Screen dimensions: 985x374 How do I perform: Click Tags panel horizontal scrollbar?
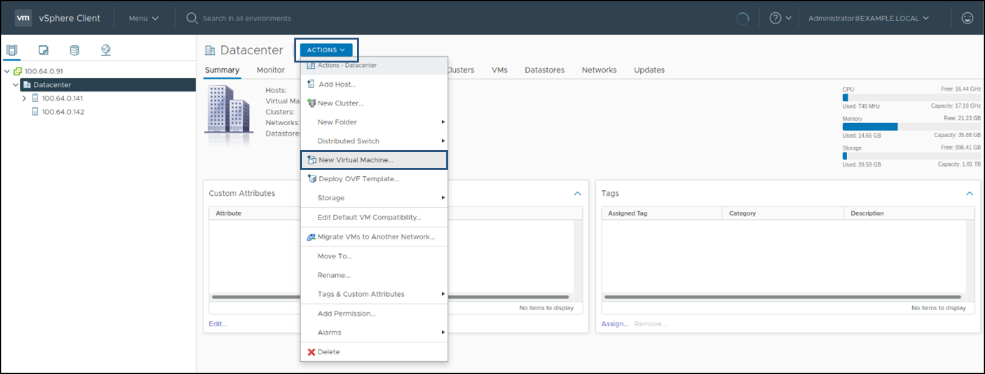782,297
